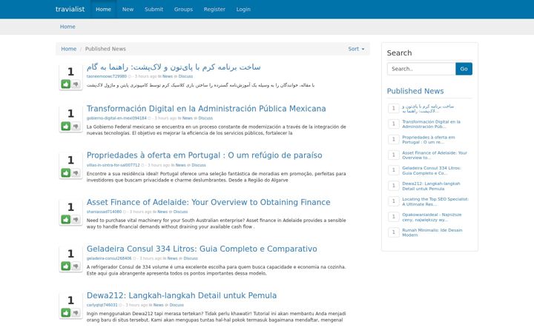Click Discuss on Geladeira Consul post

191,258
